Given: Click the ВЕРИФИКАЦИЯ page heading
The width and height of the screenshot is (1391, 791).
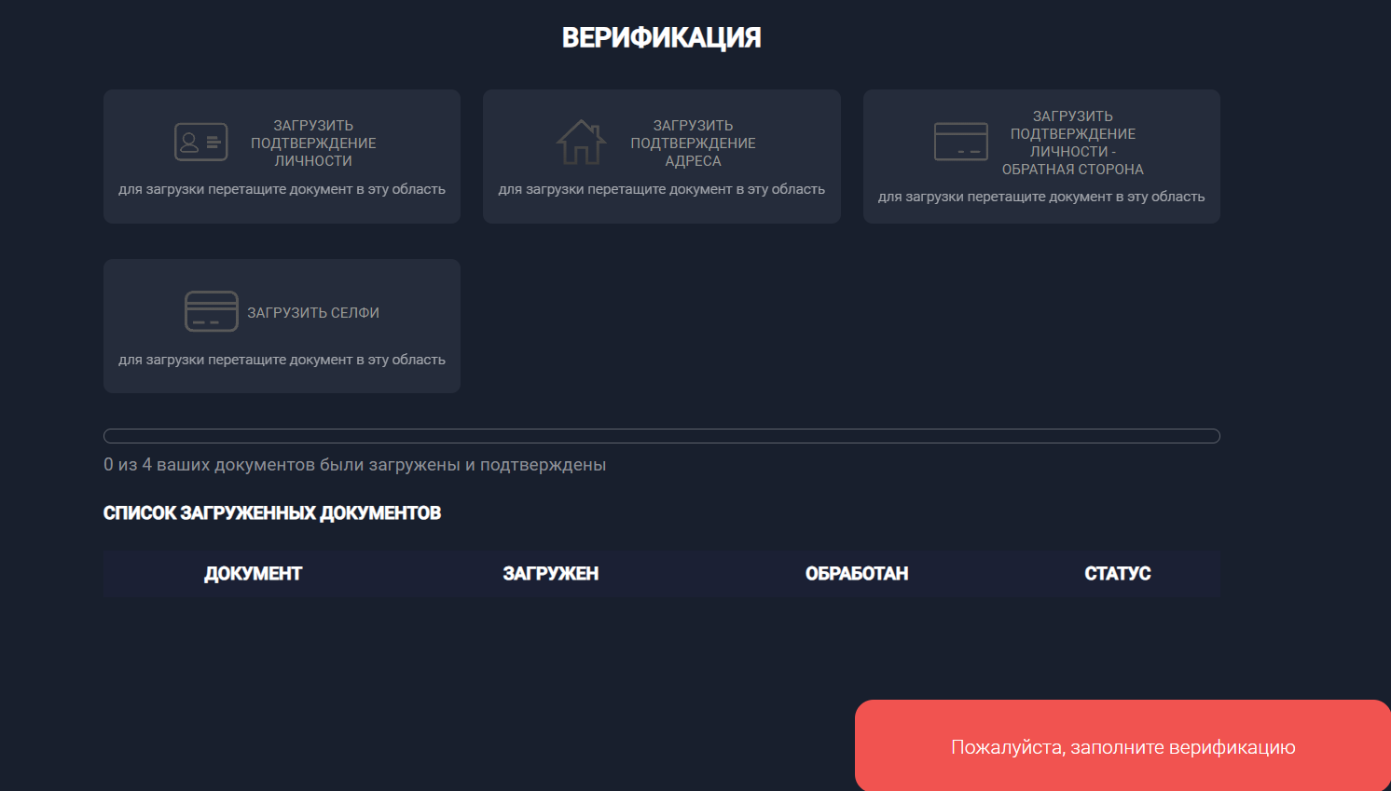Looking at the screenshot, I should (x=662, y=37).
